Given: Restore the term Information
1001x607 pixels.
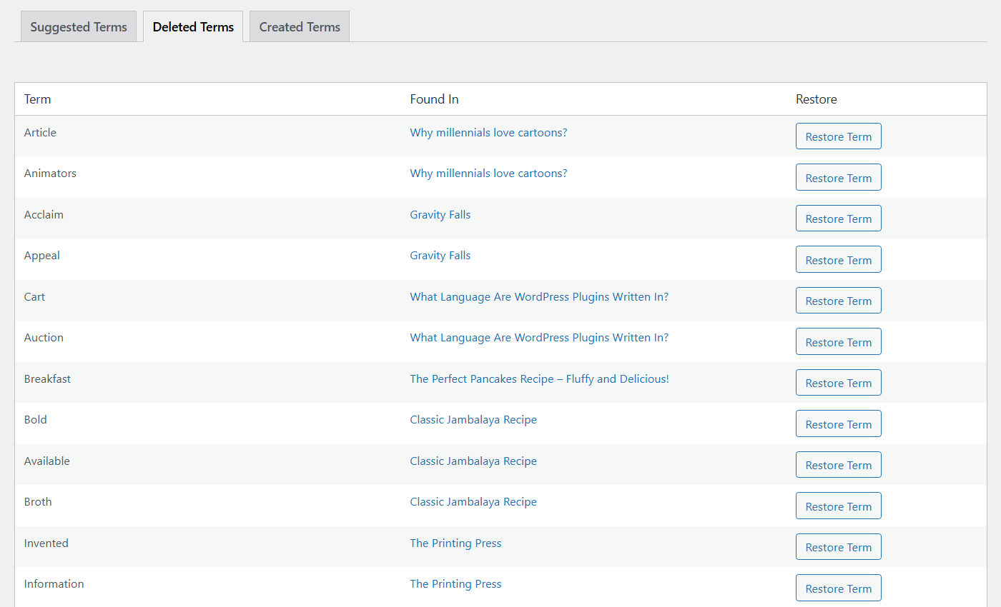Looking at the screenshot, I should [838, 588].
